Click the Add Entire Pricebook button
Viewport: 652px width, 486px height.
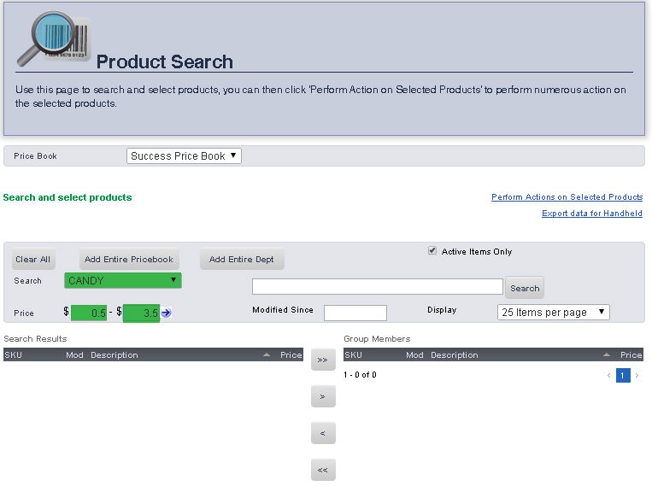coord(128,260)
